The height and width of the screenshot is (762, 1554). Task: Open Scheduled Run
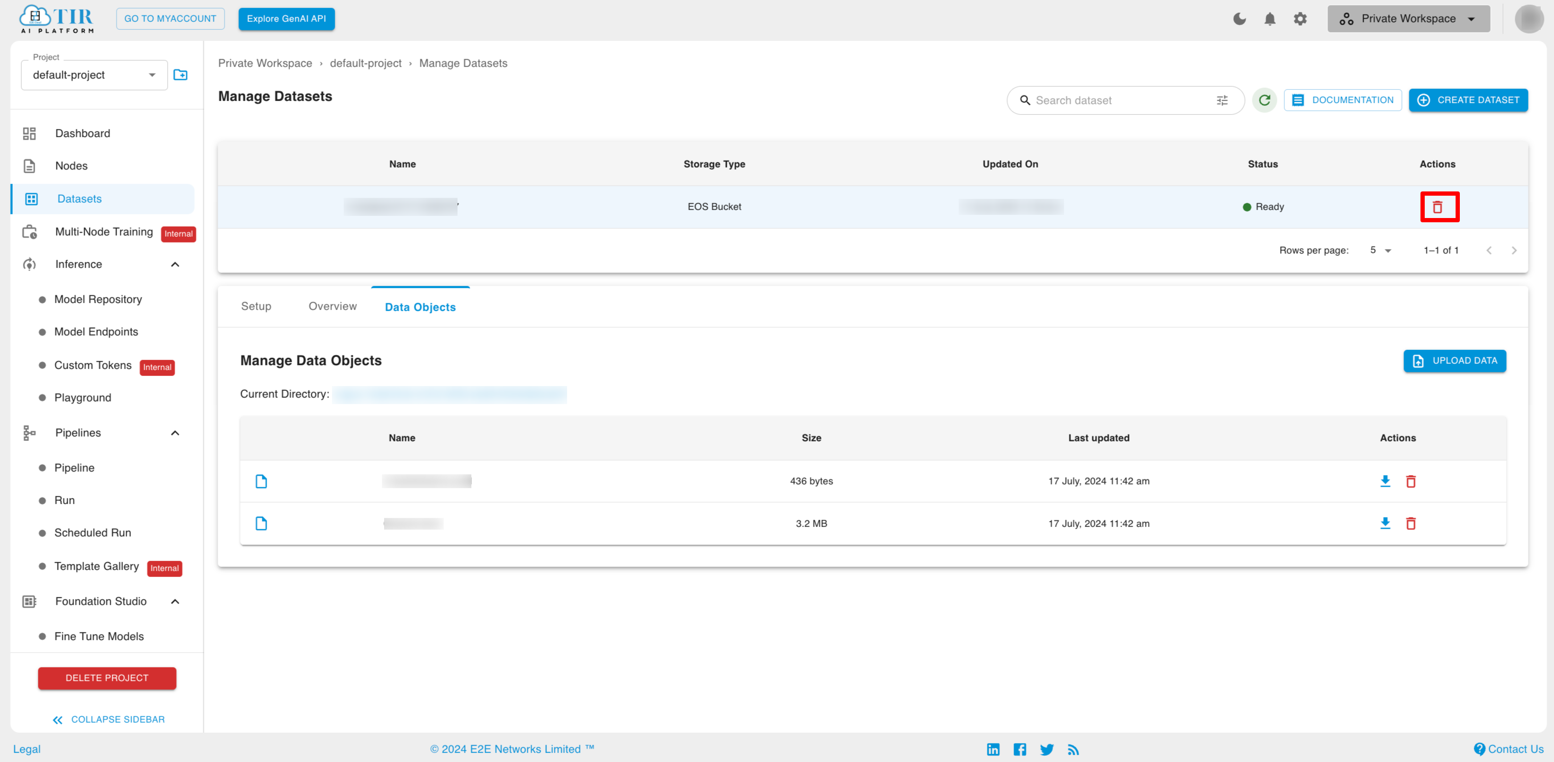(x=92, y=533)
